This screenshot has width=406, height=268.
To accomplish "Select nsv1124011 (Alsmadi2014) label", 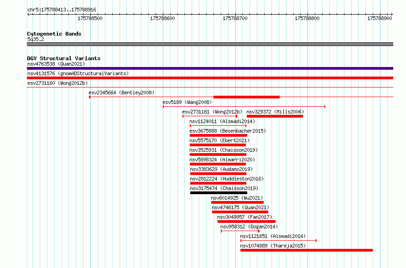I will coord(222,121).
